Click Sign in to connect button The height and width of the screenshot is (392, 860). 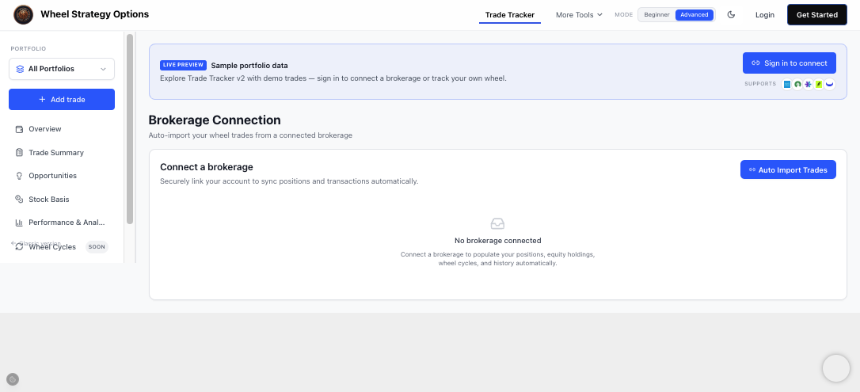(790, 63)
